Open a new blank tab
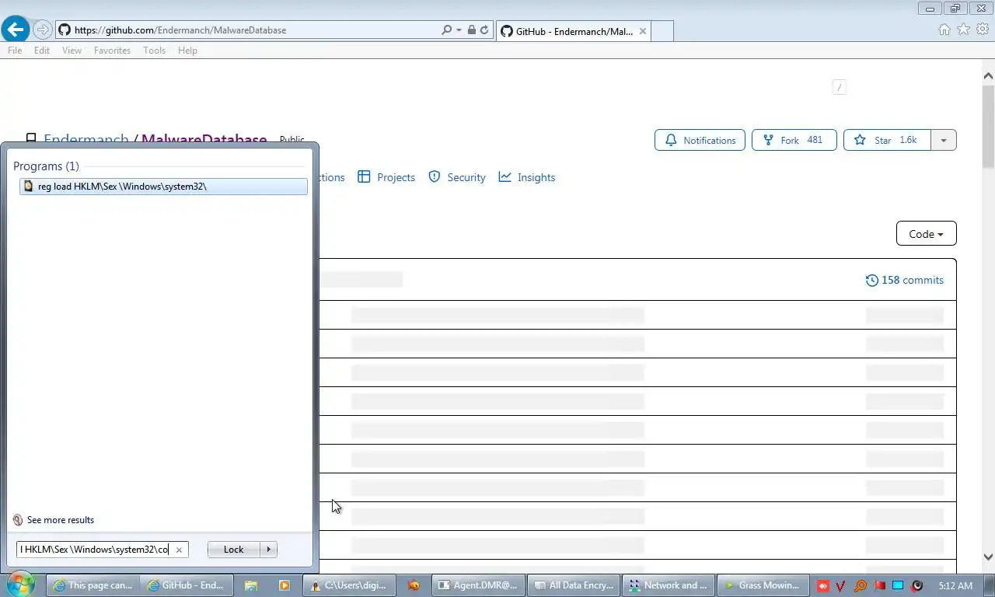 pos(662,31)
